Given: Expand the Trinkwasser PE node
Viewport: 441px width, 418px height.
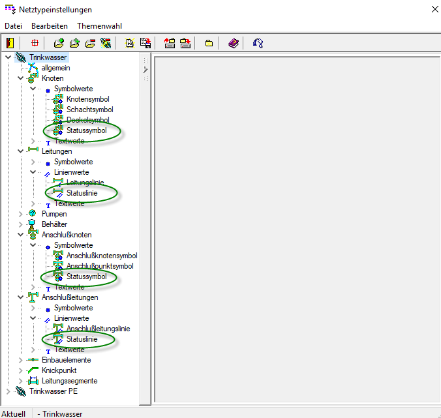Looking at the screenshot, I should tap(8, 391).
